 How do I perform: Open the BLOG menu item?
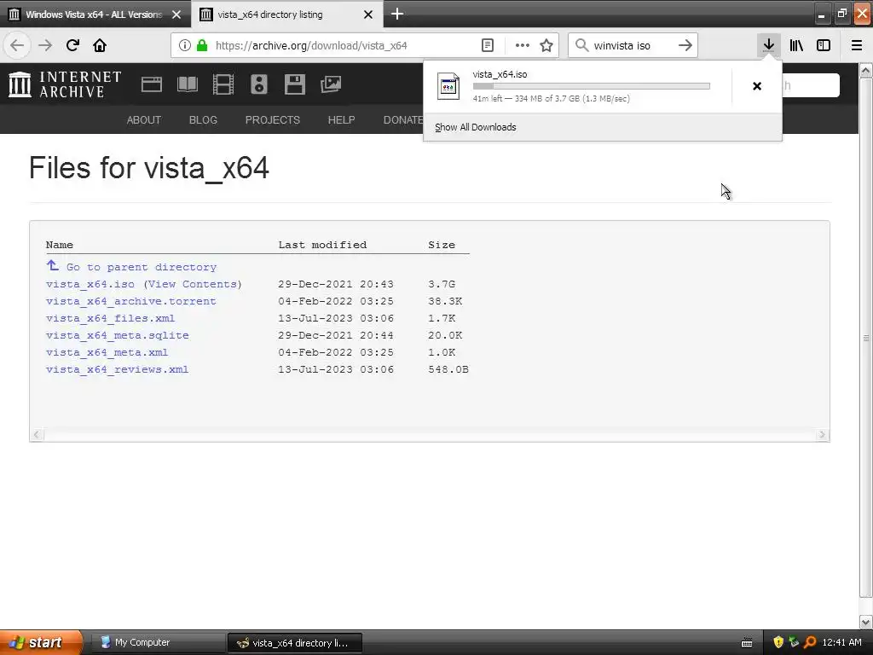[x=203, y=119]
